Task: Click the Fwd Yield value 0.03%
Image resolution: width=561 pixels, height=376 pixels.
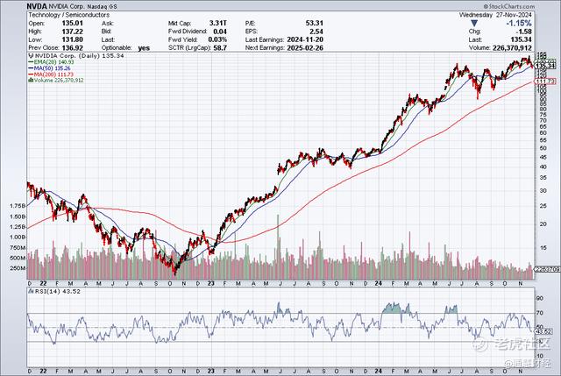Action: click(x=217, y=39)
